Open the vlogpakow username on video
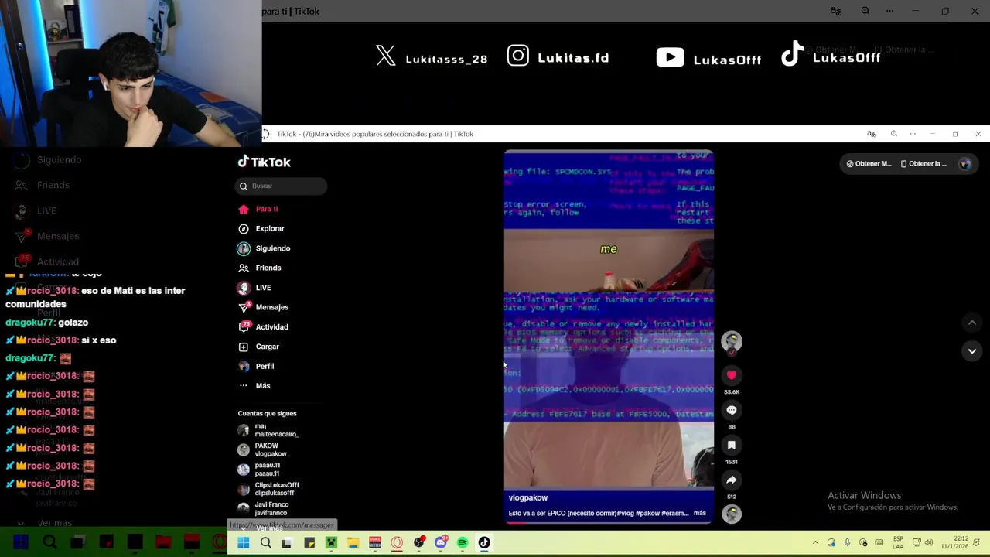Viewport: 990px width, 557px height. [x=527, y=497]
